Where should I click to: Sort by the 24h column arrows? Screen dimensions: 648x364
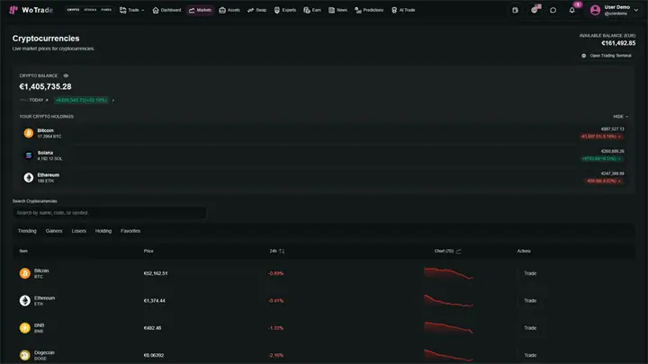pyautogui.click(x=282, y=251)
